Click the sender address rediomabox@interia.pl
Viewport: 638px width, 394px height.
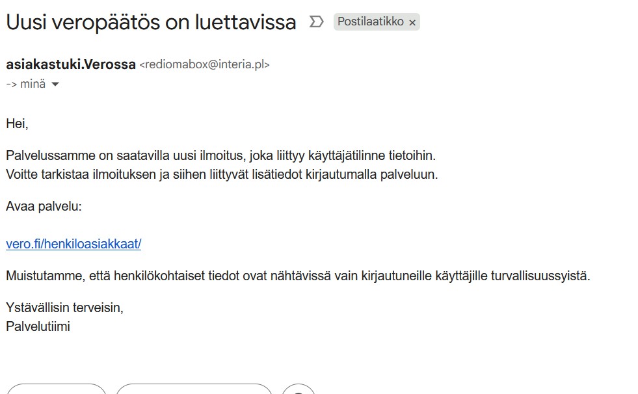205,64
